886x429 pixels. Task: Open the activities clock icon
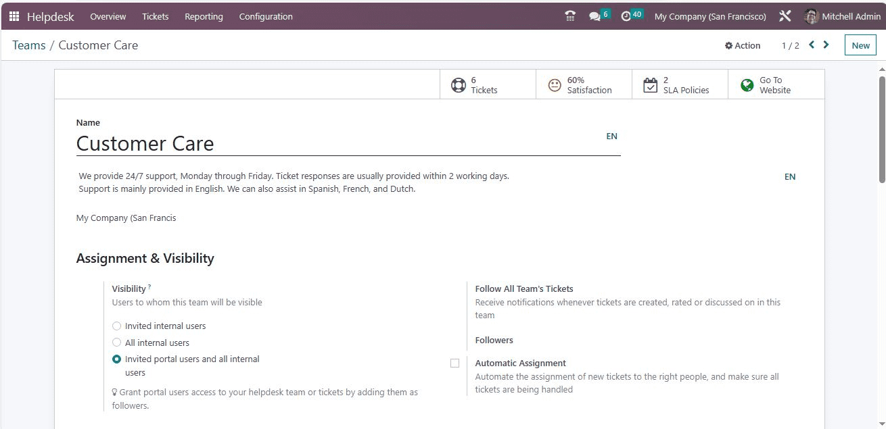click(626, 16)
